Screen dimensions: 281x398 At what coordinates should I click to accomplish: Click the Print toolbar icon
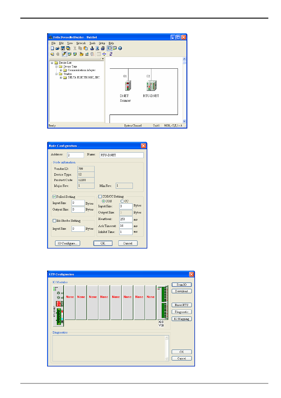[103, 48]
